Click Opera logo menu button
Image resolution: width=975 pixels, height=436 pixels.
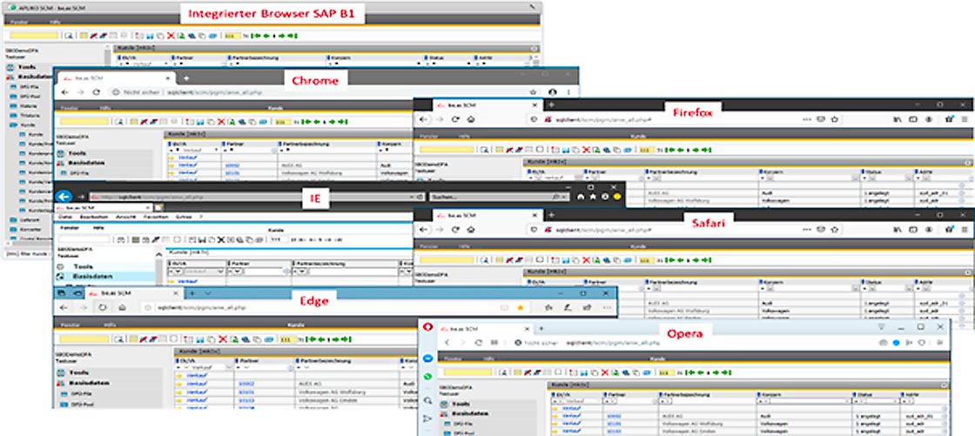(428, 328)
